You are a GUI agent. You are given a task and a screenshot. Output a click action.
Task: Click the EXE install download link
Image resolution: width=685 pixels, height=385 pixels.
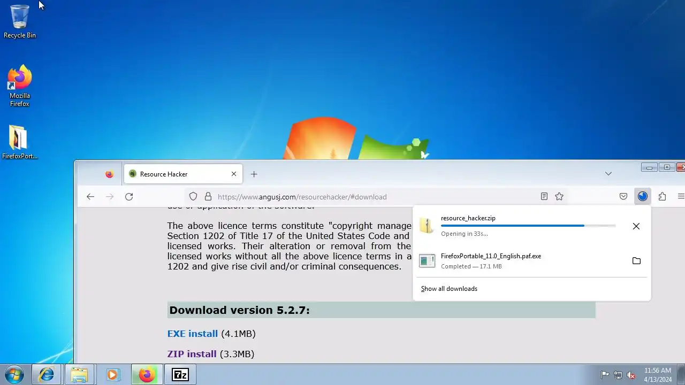(x=193, y=334)
